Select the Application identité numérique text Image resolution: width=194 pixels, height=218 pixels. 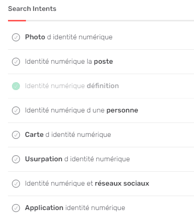pyautogui.click(x=75, y=208)
